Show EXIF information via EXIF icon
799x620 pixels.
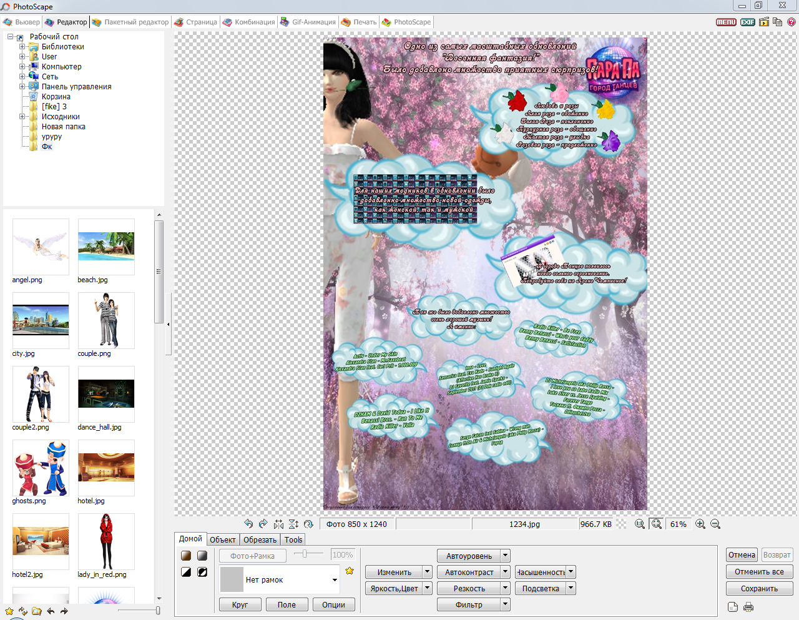pos(748,22)
